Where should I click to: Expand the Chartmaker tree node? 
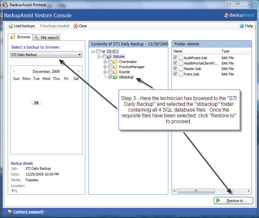[x=105, y=62]
